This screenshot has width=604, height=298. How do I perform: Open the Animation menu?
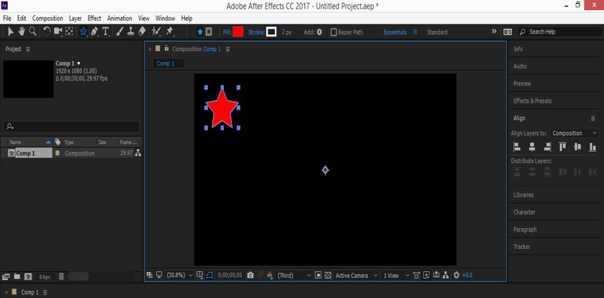coord(120,18)
